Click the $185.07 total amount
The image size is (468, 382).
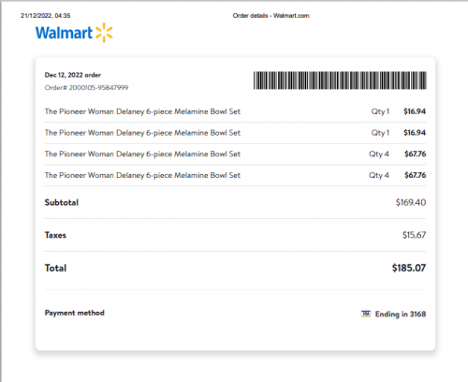(x=409, y=268)
